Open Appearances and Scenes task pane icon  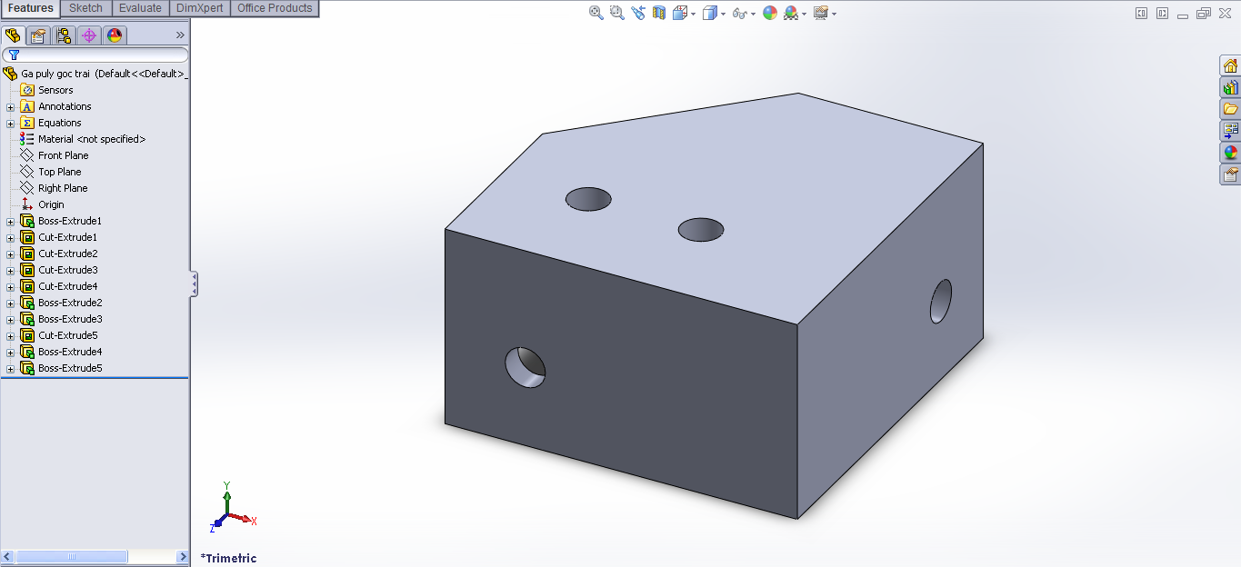click(x=1230, y=153)
